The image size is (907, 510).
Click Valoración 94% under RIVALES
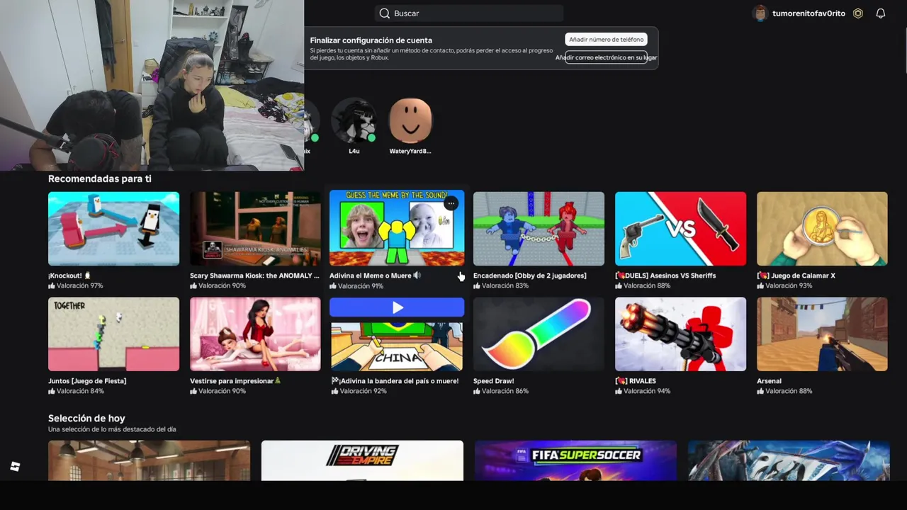[x=643, y=391]
